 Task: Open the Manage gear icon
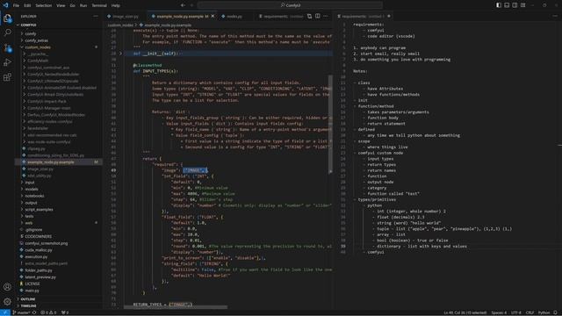[x=7, y=302]
